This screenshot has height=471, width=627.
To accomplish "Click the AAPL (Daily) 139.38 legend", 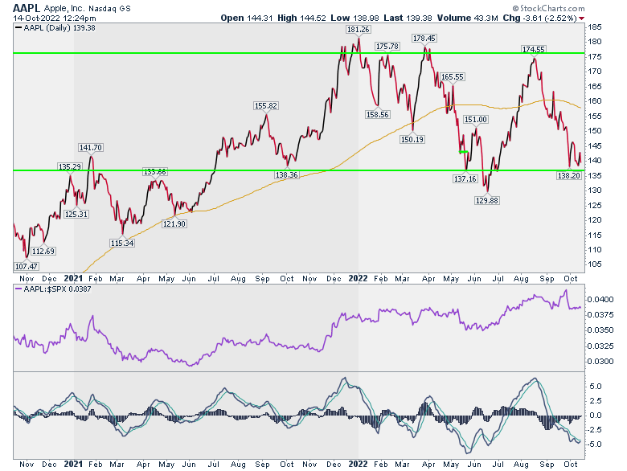I will click(x=55, y=28).
